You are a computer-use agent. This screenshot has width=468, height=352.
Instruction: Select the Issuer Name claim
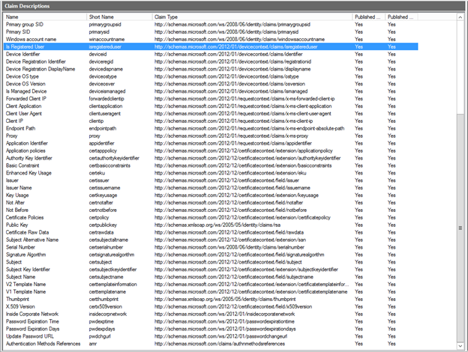tap(211, 188)
